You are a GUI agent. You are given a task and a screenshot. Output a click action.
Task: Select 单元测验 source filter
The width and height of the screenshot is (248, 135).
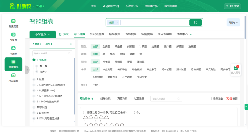pyautogui.click(x=211, y=69)
